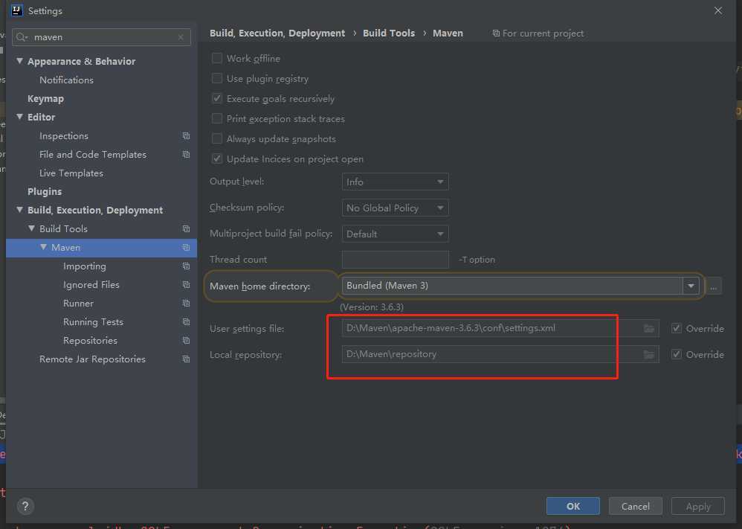Open Runner settings under Maven
The width and height of the screenshot is (742, 529).
tap(78, 303)
